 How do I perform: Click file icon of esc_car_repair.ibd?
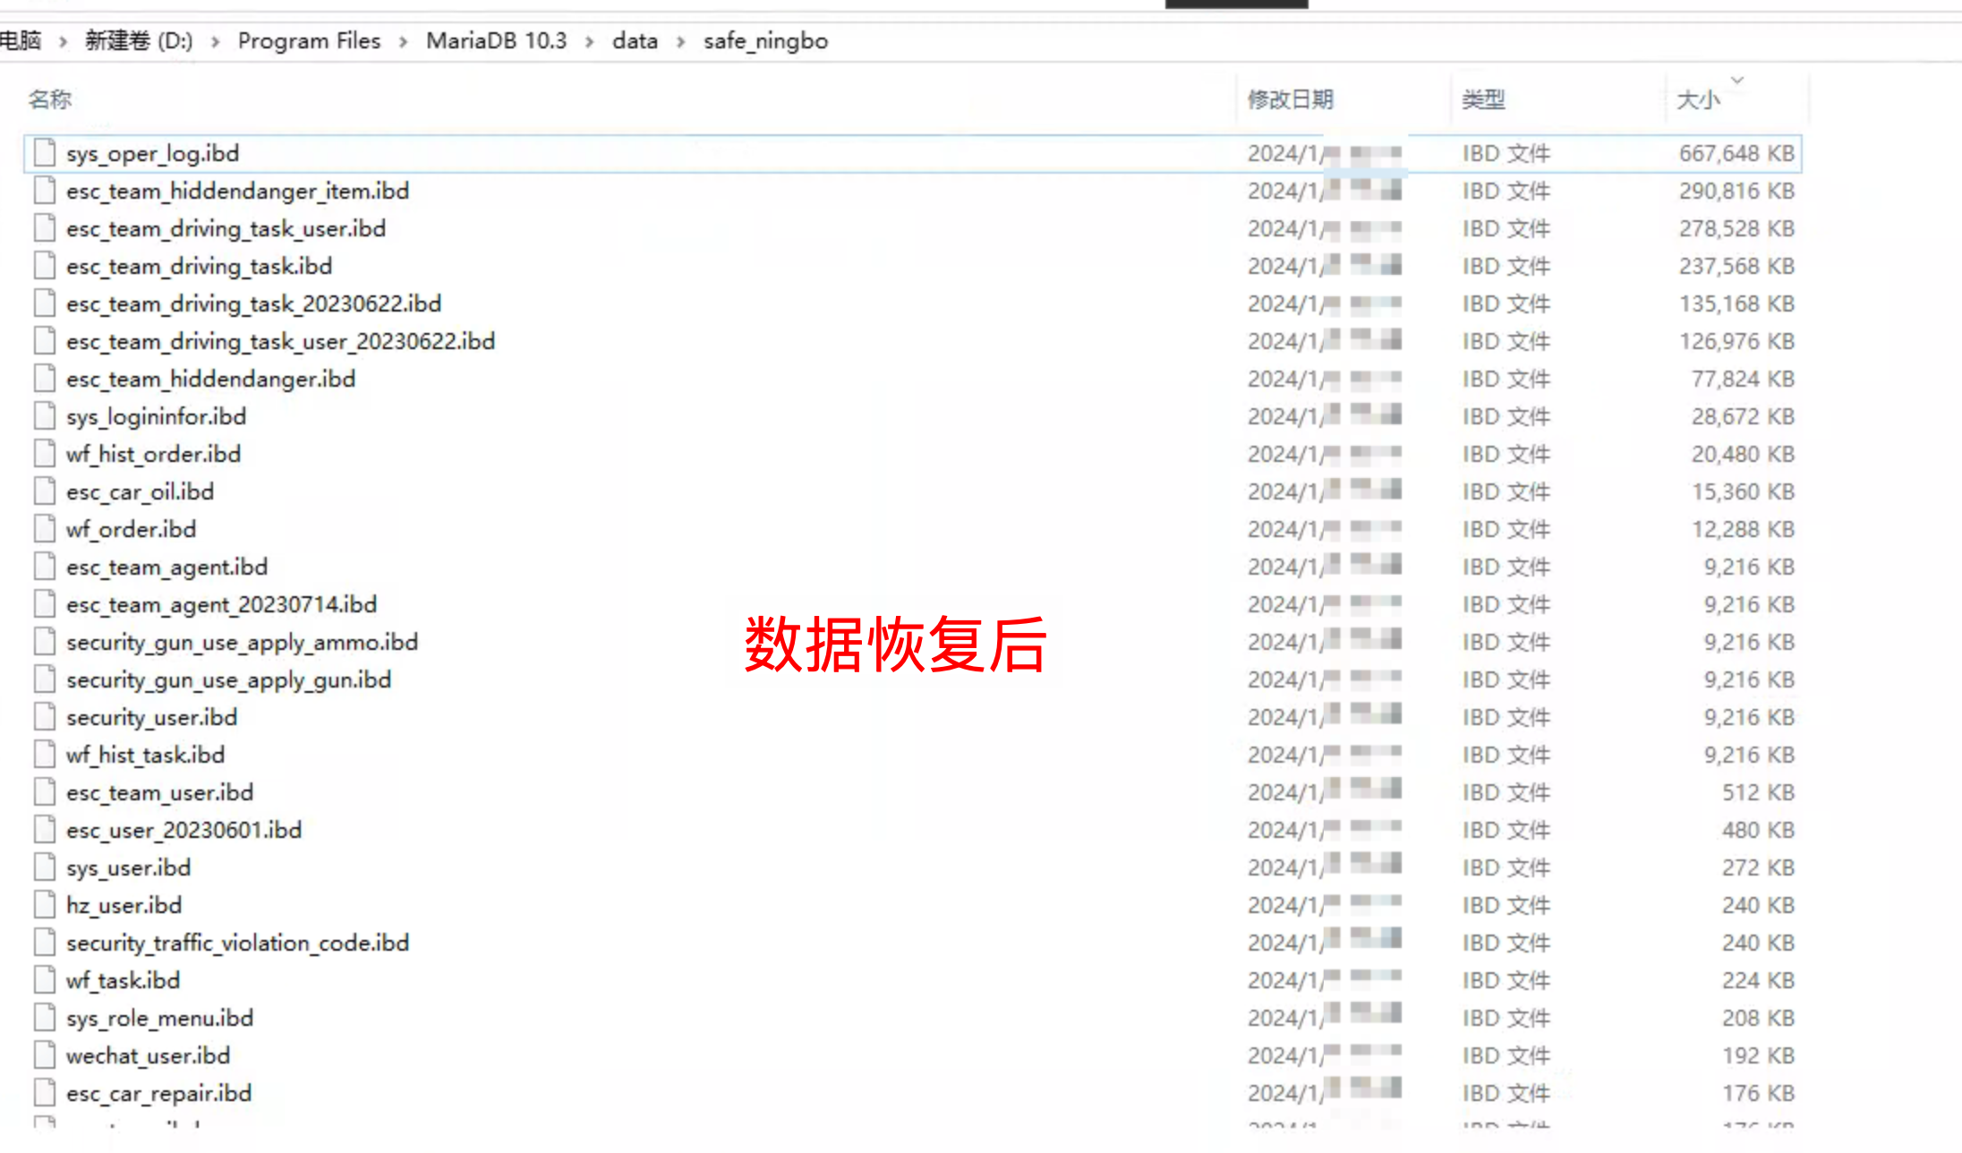point(45,1093)
